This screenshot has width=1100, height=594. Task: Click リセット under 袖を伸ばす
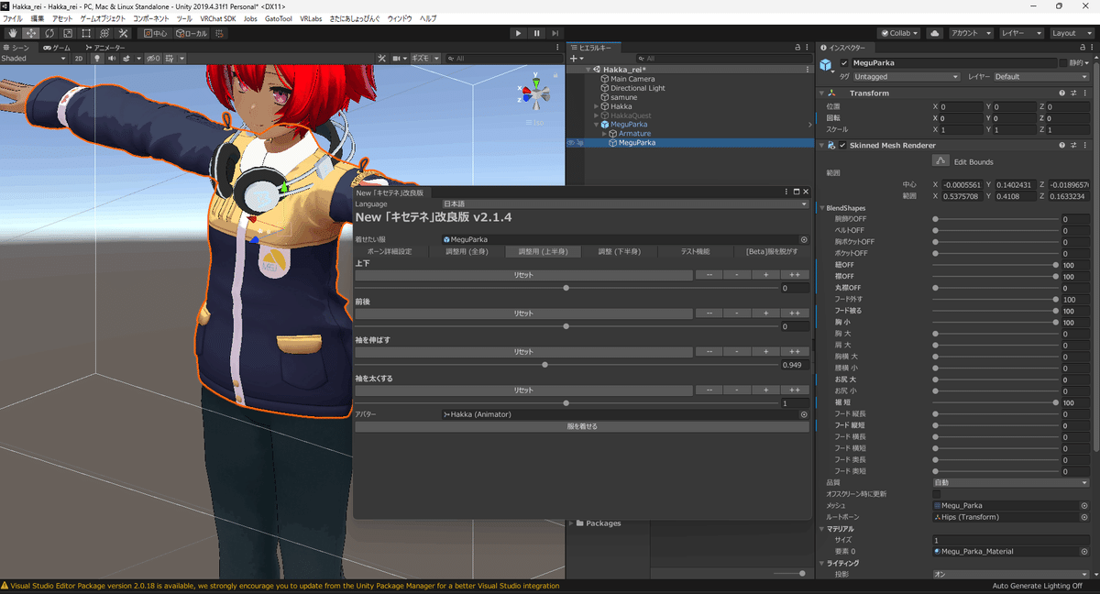523,352
